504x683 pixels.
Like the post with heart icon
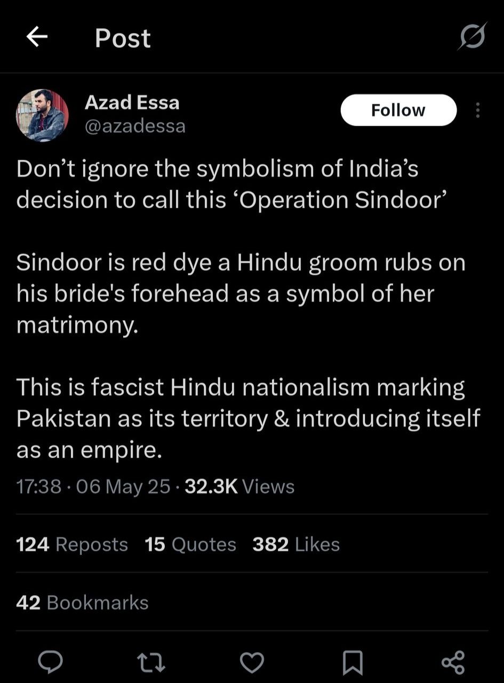click(x=251, y=662)
